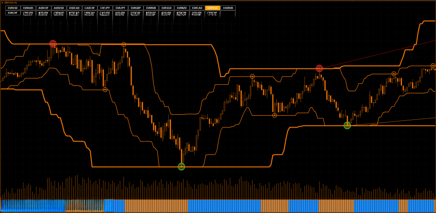Screen dimensions: 436x213
Task: Open the CHFJPY symbol tab
Action: pos(105,8)
